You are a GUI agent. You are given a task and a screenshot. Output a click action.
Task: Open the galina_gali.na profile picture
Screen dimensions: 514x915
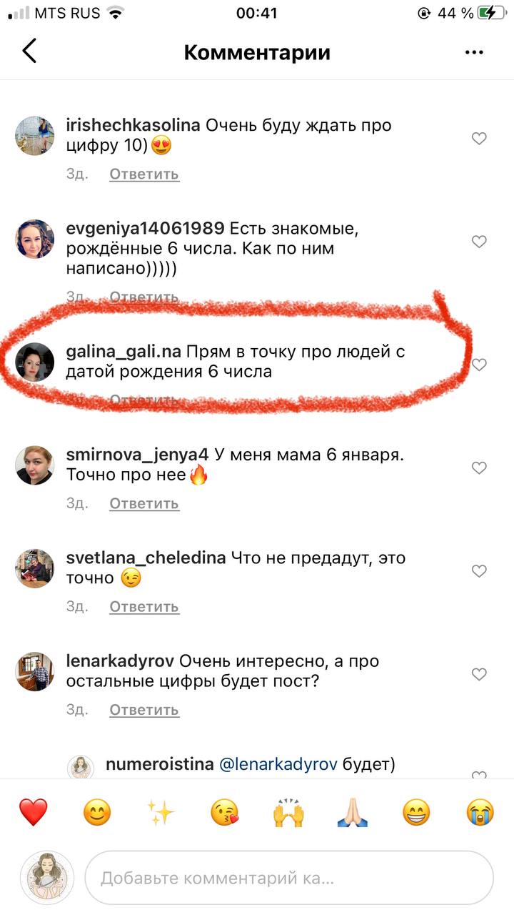pyautogui.click(x=35, y=362)
